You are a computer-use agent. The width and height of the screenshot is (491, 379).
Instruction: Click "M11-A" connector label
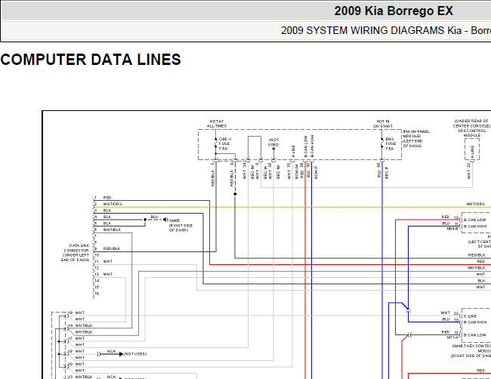[x=452, y=337]
